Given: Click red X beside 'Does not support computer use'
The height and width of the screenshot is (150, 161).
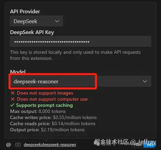Looking at the screenshot, I should click(13, 99).
